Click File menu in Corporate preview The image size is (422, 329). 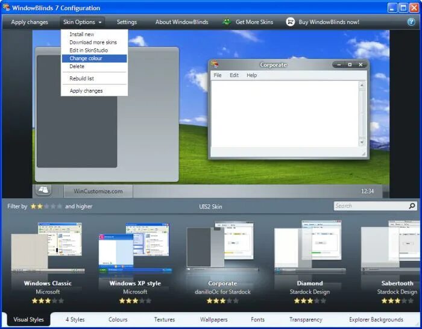(218, 75)
